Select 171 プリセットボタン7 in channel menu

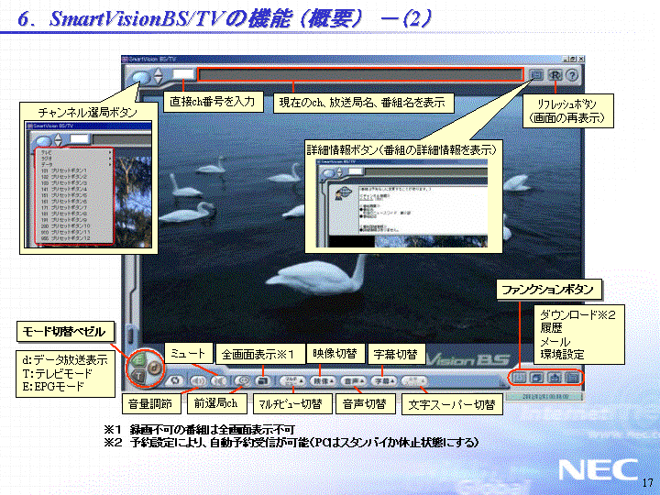pos(75,207)
